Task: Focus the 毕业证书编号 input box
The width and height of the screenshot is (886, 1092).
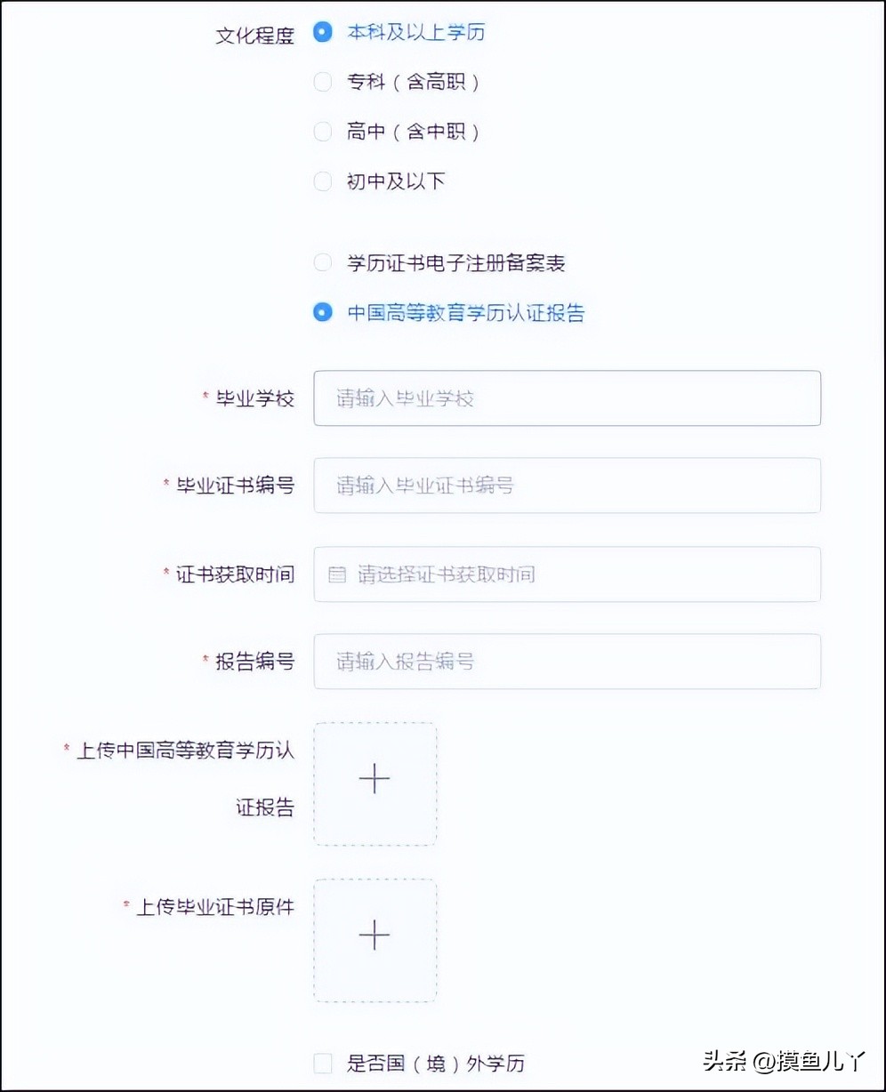Action: [x=567, y=486]
